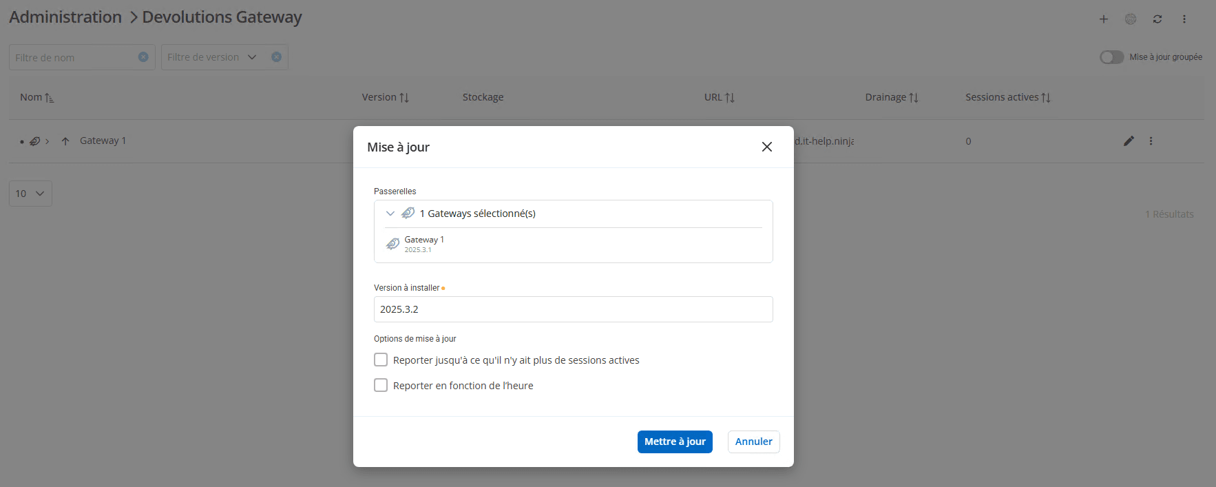1216x487 pixels.
Task: Open the Filtre de version dropdown
Action: click(x=252, y=57)
